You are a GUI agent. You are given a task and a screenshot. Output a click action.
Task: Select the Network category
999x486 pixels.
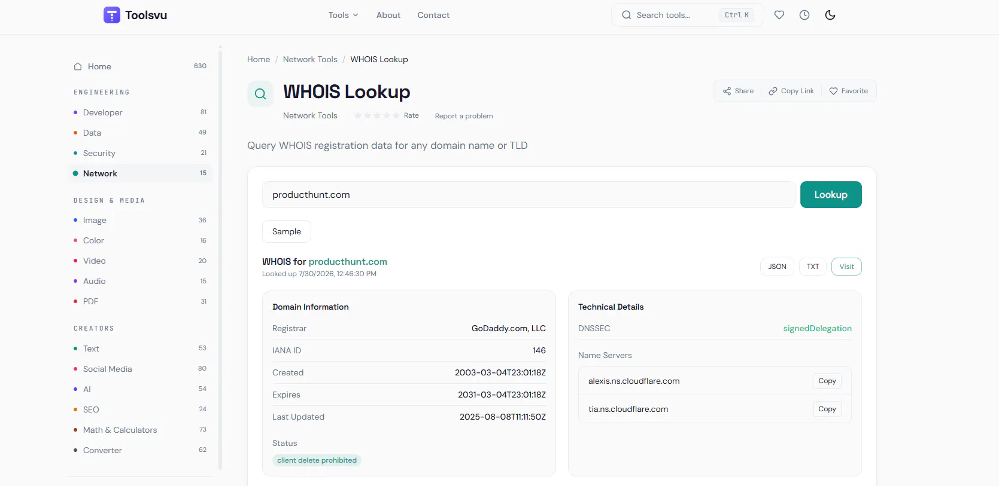(140, 173)
